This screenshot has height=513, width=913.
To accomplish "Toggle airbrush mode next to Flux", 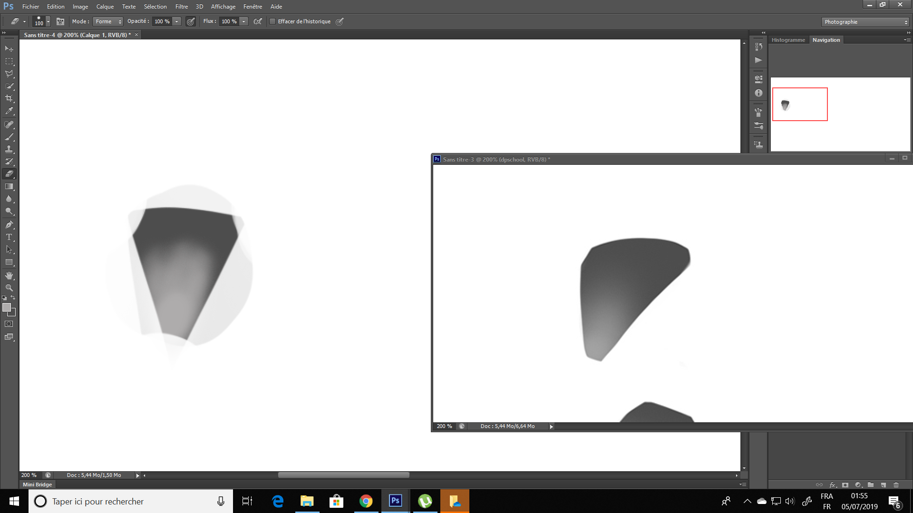I will [258, 21].
